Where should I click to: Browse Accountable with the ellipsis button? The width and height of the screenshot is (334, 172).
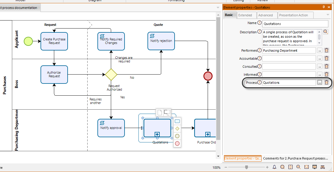click(x=319, y=59)
